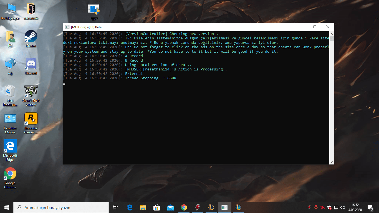Click the console vertical scrollbar thumb
This screenshot has width=379, height=213.
pos(332,38)
